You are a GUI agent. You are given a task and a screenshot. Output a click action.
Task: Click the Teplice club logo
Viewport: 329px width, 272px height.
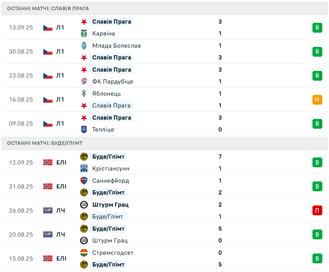pos(84,130)
